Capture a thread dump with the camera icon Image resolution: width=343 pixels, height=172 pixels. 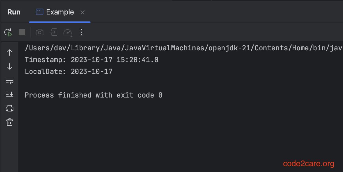click(x=40, y=32)
